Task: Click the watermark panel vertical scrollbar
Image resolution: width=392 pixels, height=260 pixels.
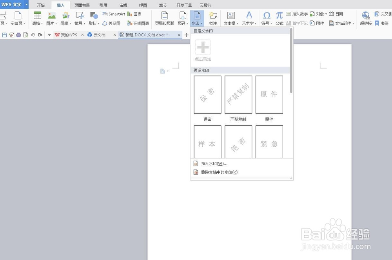Action: tap(291, 60)
